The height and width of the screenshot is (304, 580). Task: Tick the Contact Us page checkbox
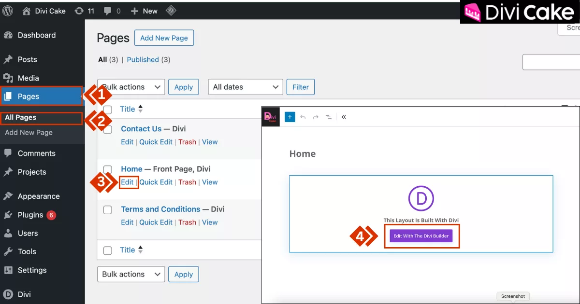pyautogui.click(x=108, y=129)
